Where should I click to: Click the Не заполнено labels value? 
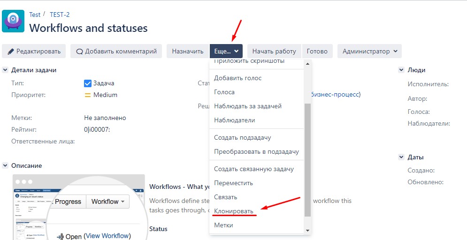(105, 118)
